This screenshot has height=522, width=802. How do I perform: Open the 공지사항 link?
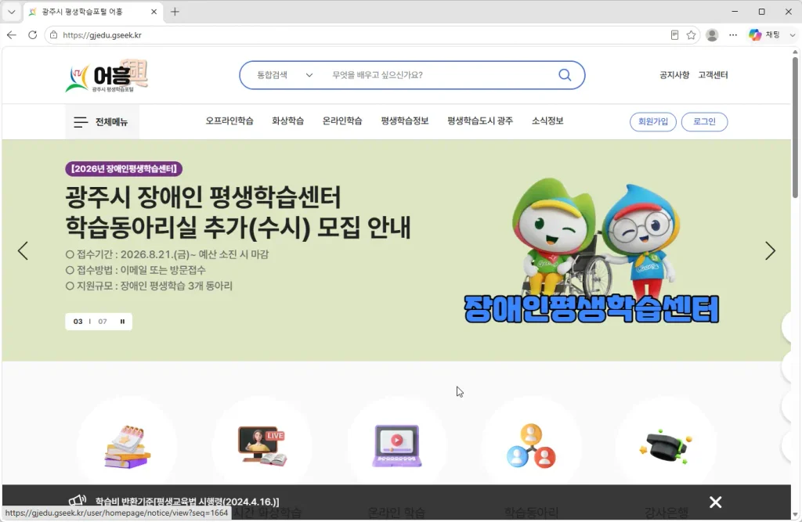(674, 74)
